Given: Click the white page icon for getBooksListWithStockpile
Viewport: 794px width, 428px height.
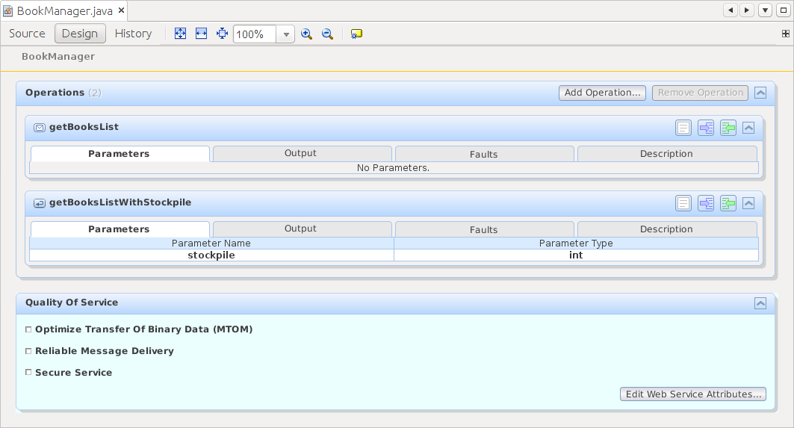Looking at the screenshot, I should [x=683, y=203].
